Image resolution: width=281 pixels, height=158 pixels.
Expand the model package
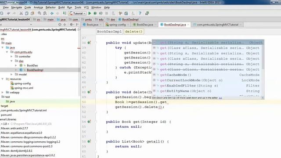pos(11,74)
